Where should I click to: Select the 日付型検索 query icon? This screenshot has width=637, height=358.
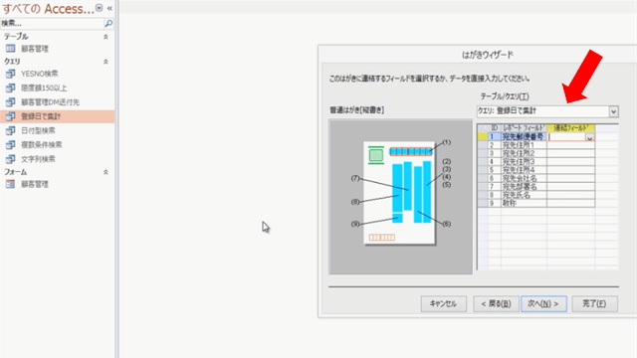10,130
